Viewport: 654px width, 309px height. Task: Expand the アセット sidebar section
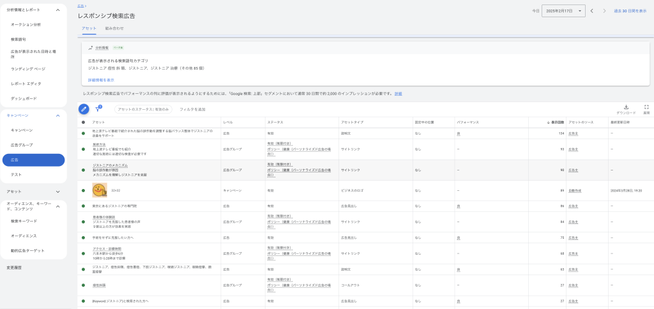point(57,191)
